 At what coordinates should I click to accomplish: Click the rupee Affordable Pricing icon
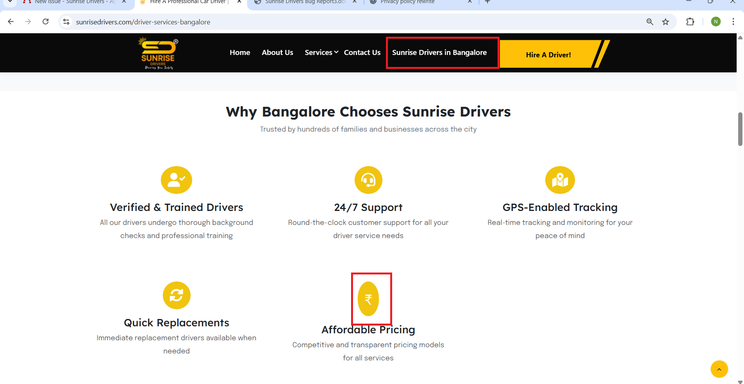point(368,299)
